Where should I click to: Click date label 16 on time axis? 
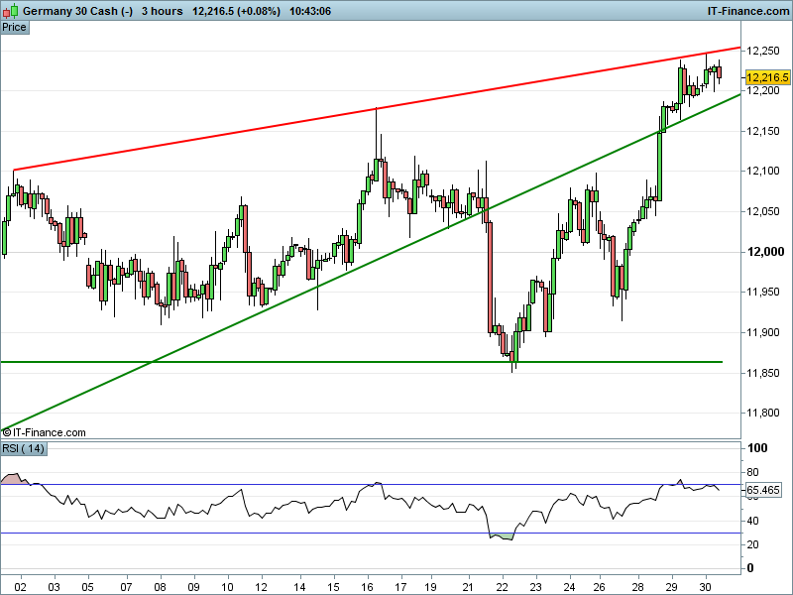tap(367, 587)
